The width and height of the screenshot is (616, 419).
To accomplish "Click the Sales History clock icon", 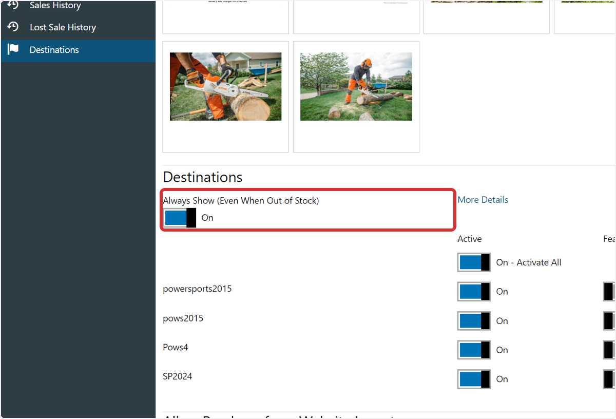I will (x=13, y=5).
